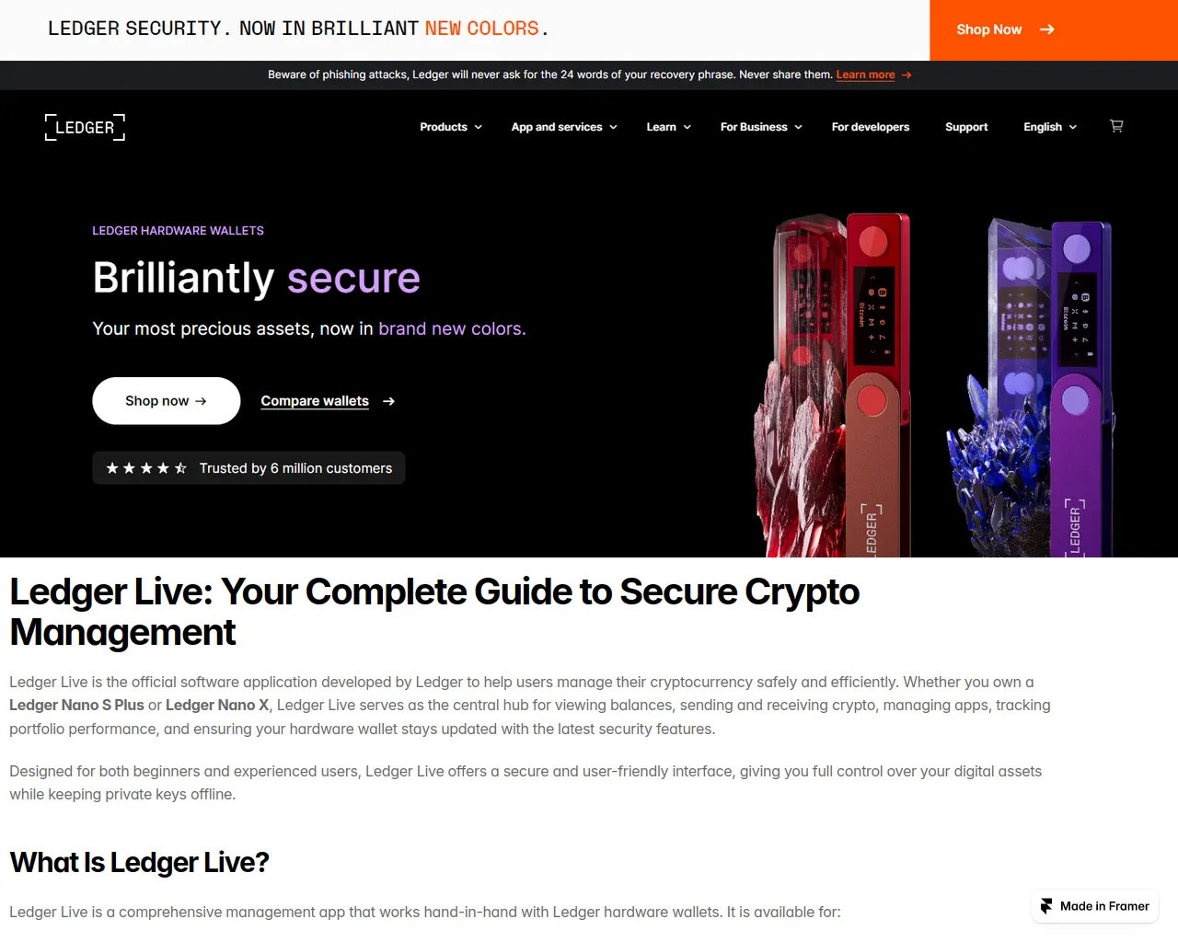Click the Framer logo icon in badge

tap(1046, 906)
